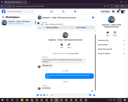Open the account profile picture menu
This screenshot has height=102, width=128.
(x=123, y=11)
